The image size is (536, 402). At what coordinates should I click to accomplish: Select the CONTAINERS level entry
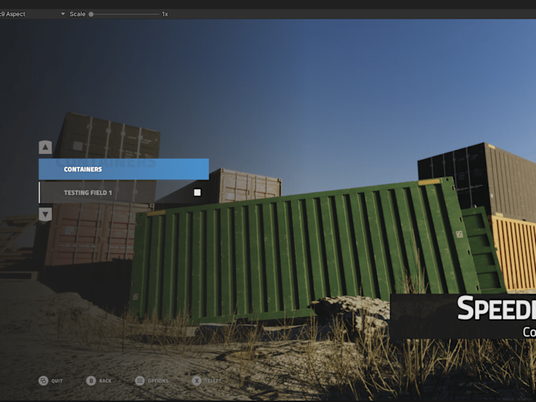[x=124, y=169]
